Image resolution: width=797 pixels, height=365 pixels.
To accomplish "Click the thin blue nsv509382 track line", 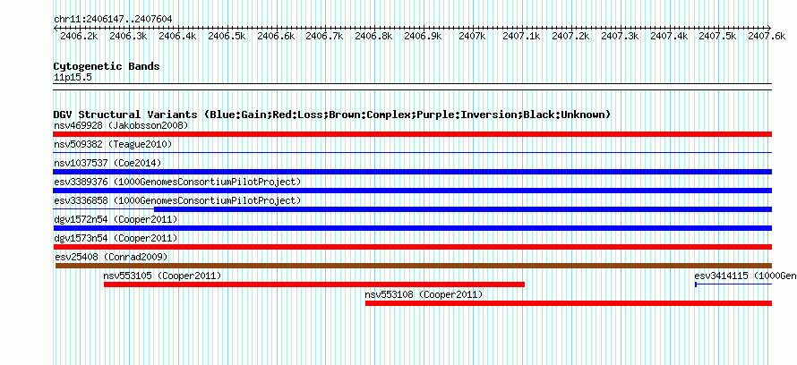I will tap(412, 152).
